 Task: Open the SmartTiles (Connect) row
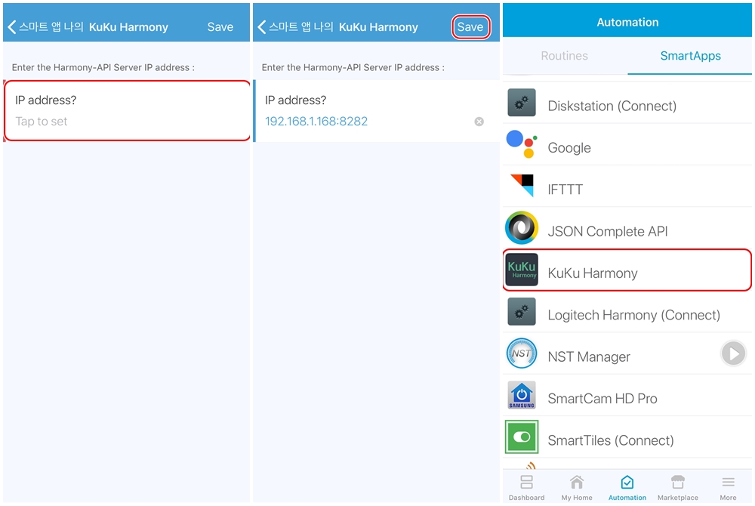coord(627,438)
